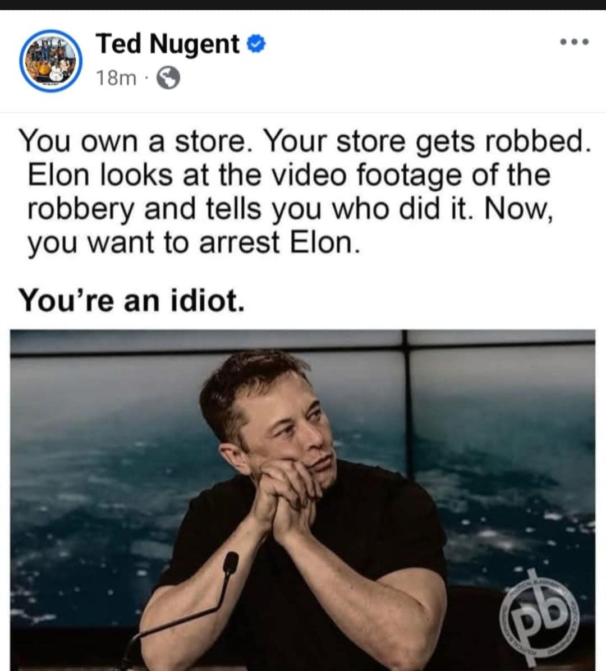Click the dark status bar at top
This screenshot has width=606, height=671.
coord(303,4)
